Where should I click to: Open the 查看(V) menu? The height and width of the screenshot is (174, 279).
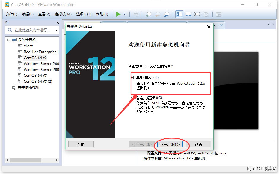pyautogui.click(x=44, y=14)
